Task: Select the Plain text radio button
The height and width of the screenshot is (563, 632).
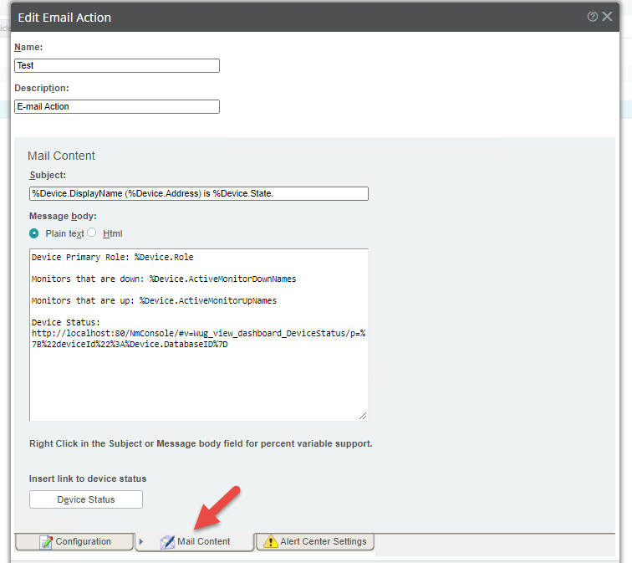Action: pos(33,233)
